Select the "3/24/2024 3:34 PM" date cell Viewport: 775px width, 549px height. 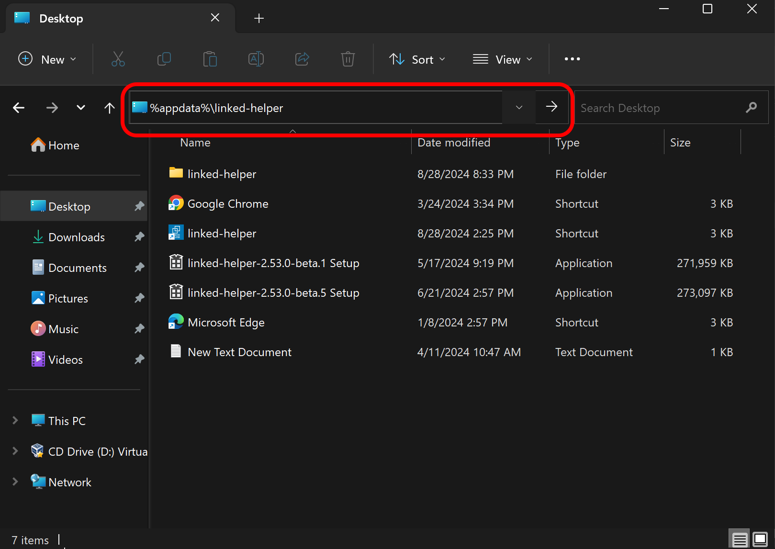pos(465,204)
